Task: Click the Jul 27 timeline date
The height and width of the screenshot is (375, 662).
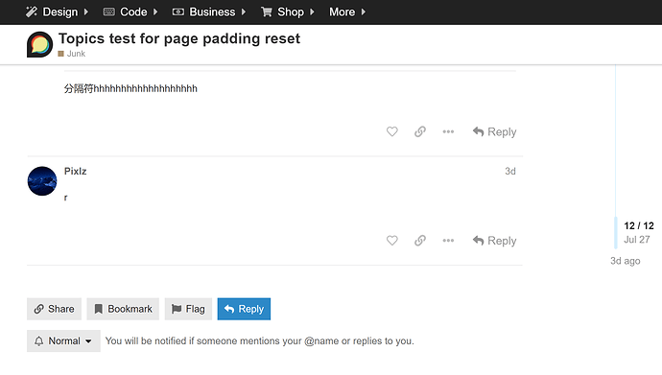Action: tap(637, 240)
